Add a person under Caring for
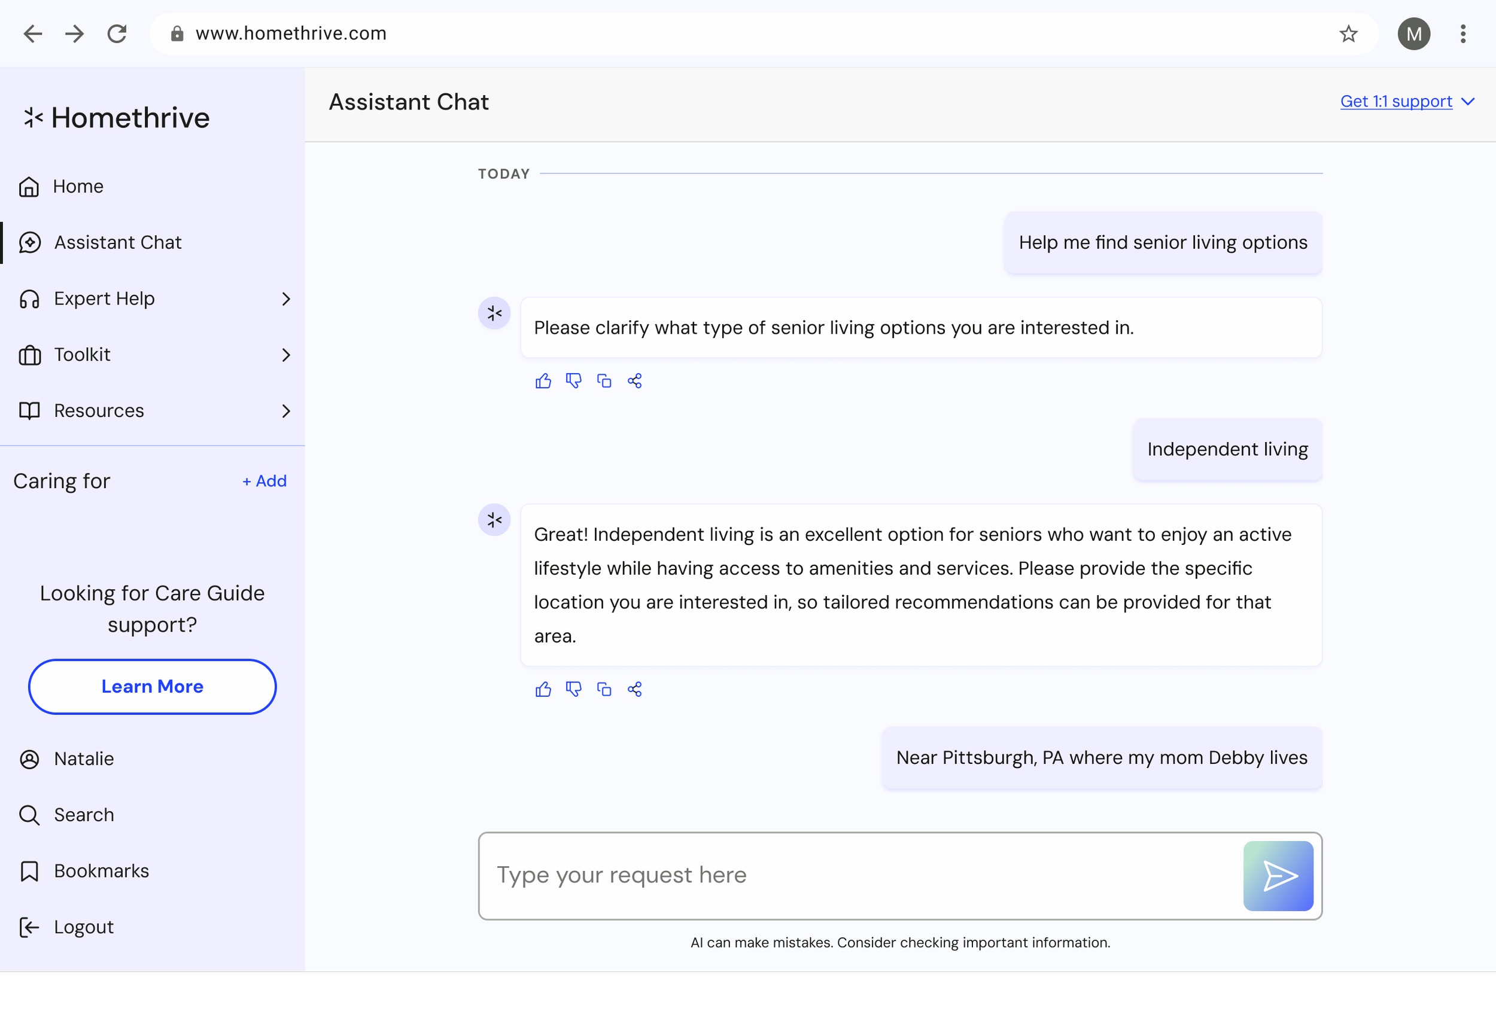The width and height of the screenshot is (1496, 1036). [x=264, y=481]
